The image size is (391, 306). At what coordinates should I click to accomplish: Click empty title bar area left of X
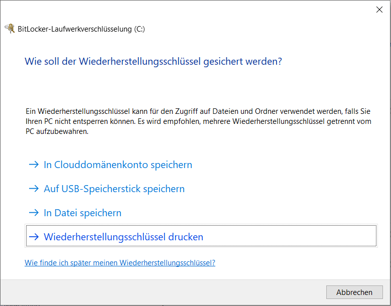[201, 9]
